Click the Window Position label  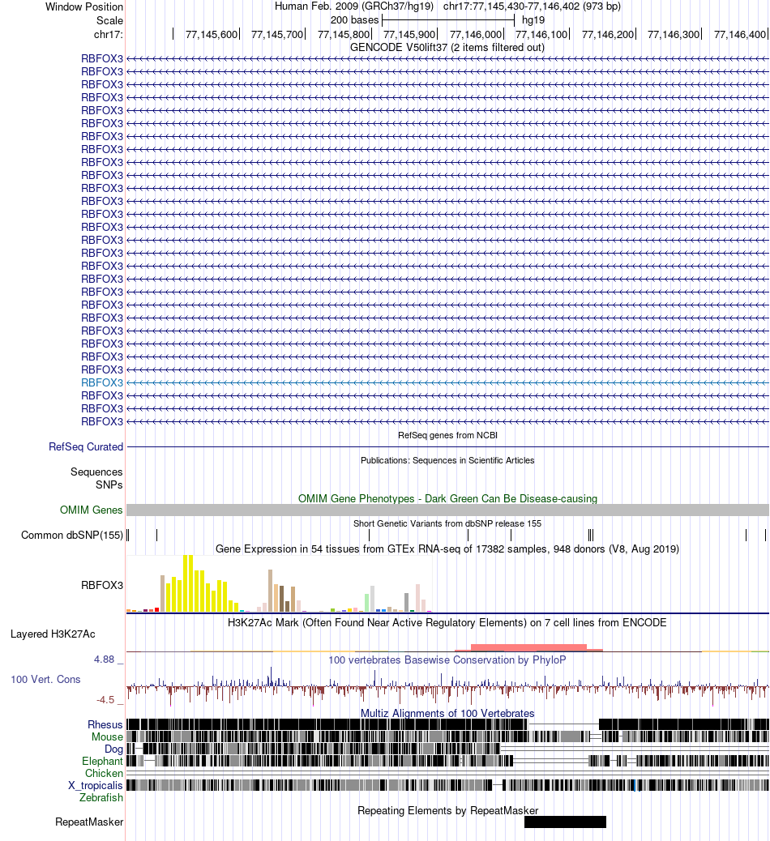tap(84, 7)
